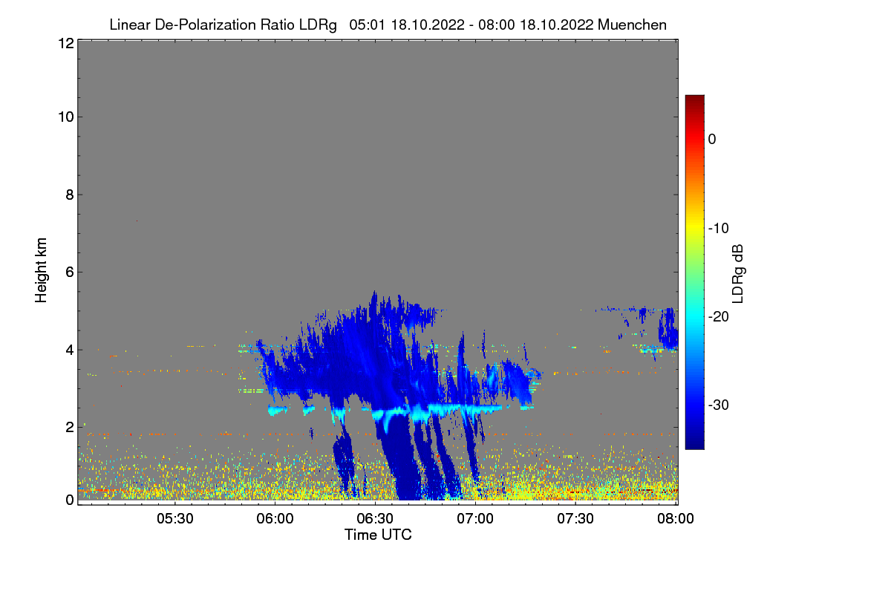Click the '8' height tick label
Image resolution: width=891 pixels, height=594 pixels.
pyautogui.click(x=68, y=195)
